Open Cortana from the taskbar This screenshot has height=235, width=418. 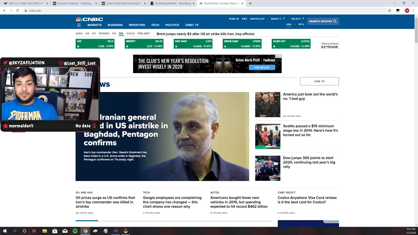[x=24, y=231]
